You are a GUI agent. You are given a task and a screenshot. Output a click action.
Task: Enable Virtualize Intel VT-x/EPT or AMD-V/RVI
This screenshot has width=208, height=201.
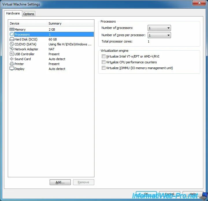[x=103, y=56]
